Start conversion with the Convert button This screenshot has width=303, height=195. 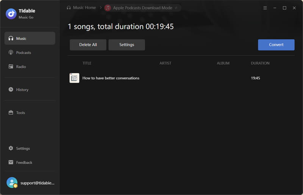click(x=276, y=45)
